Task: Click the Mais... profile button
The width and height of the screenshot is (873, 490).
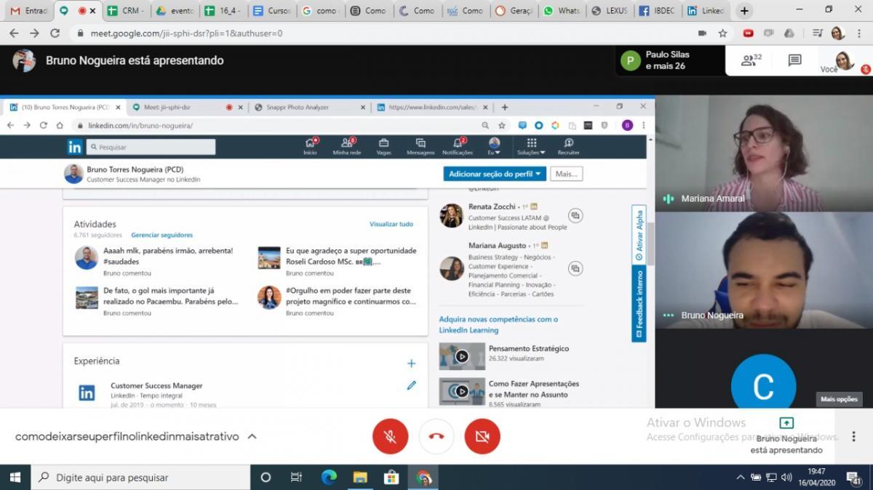Action: pyautogui.click(x=567, y=174)
